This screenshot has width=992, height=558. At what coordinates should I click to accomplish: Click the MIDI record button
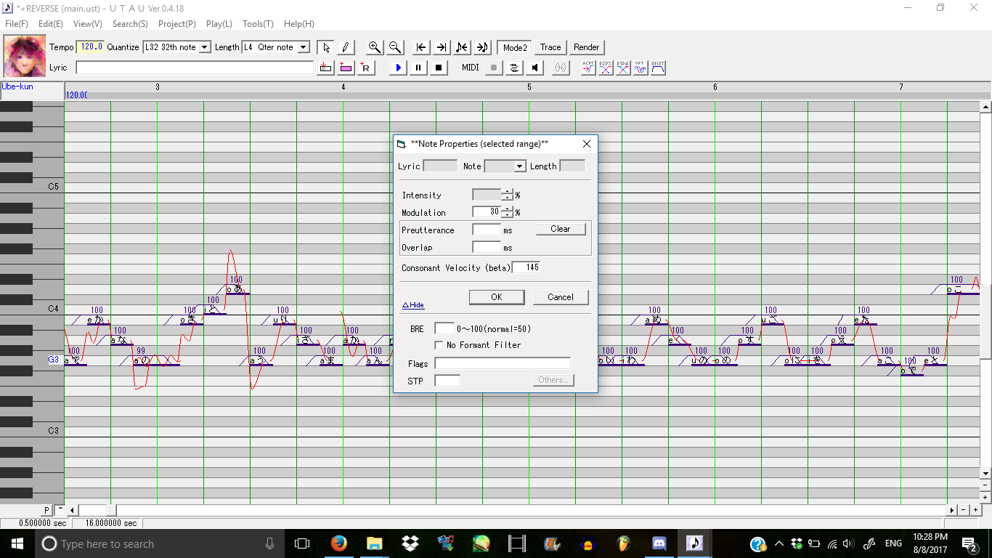(494, 68)
